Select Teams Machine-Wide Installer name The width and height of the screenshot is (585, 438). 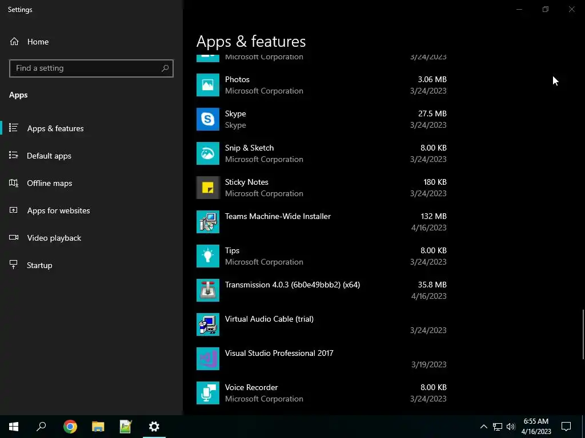tap(278, 216)
